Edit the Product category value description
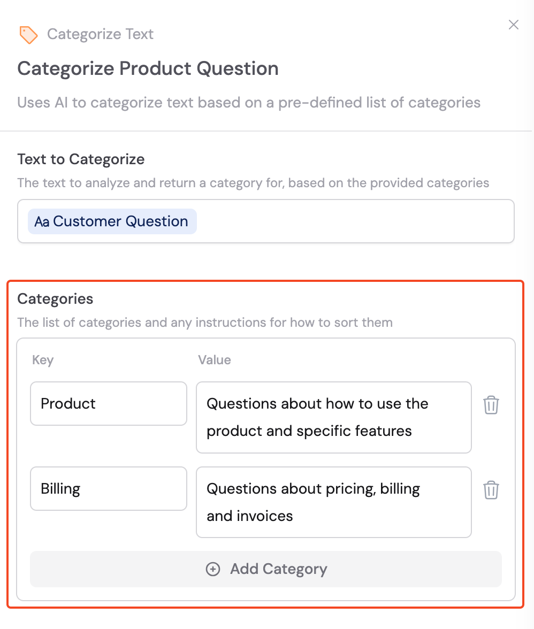The width and height of the screenshot is (534, 629). coord(333,417)
